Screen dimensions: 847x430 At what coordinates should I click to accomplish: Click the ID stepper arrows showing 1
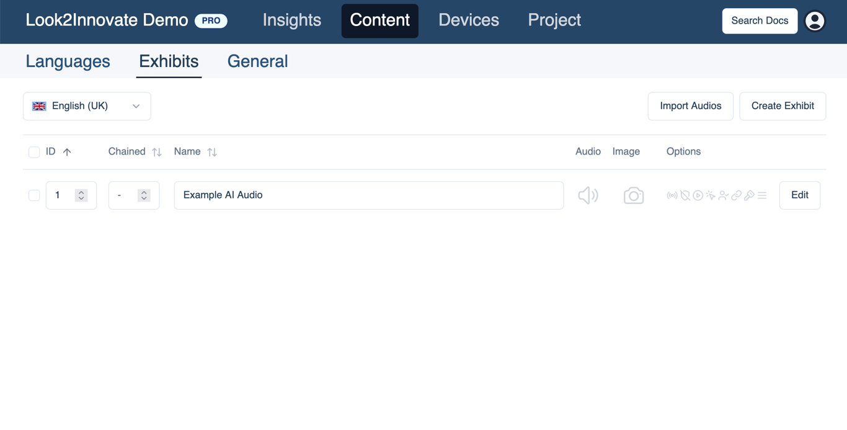[x=81, y=195]
